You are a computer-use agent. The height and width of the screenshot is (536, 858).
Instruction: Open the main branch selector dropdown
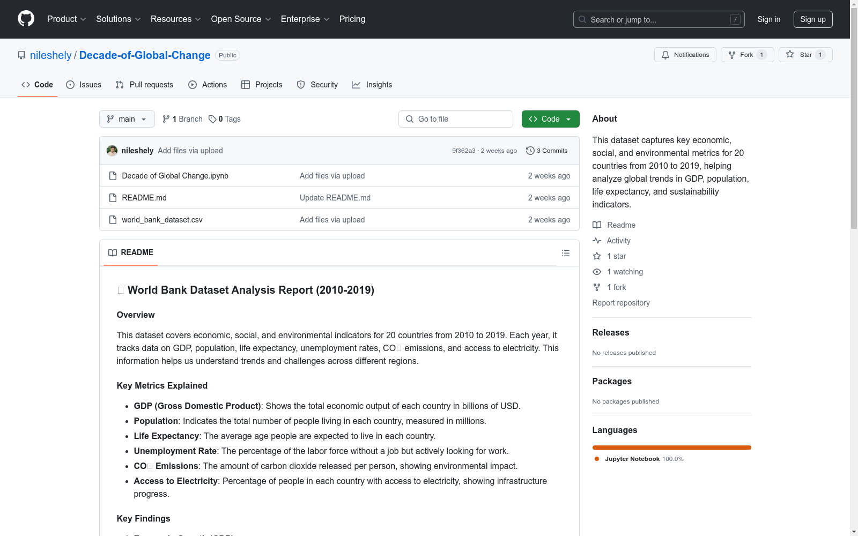pos(127,119)
